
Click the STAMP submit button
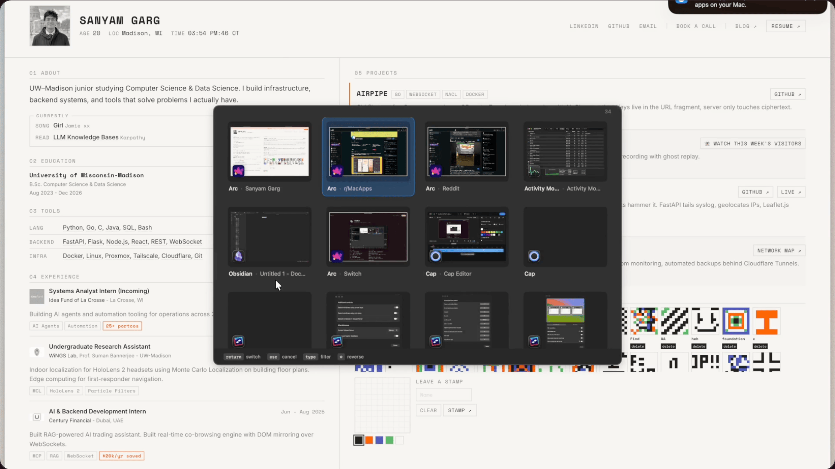tap(460, 410)
